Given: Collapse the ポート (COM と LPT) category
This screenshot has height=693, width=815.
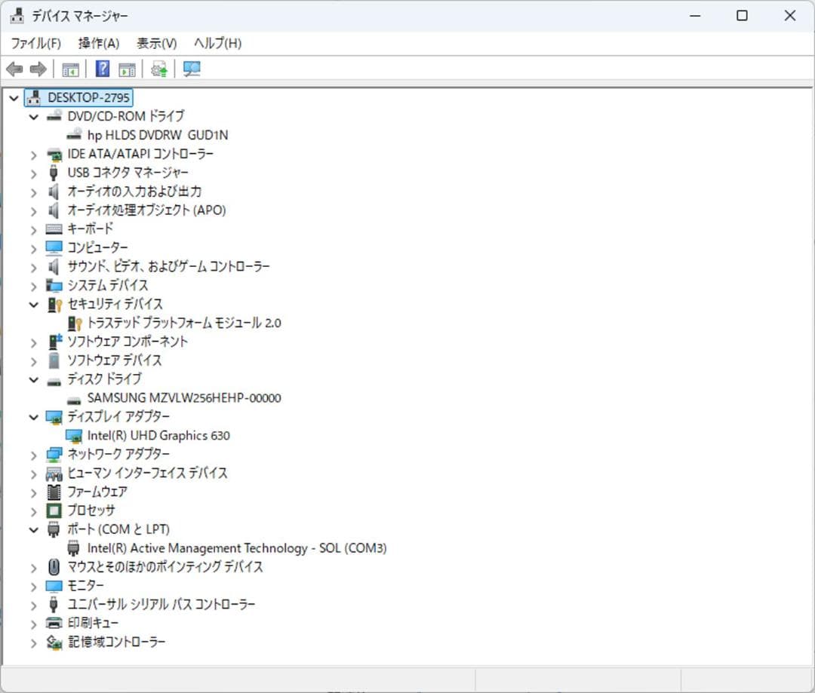Looking at the screenshot, I should coord(32,529).
